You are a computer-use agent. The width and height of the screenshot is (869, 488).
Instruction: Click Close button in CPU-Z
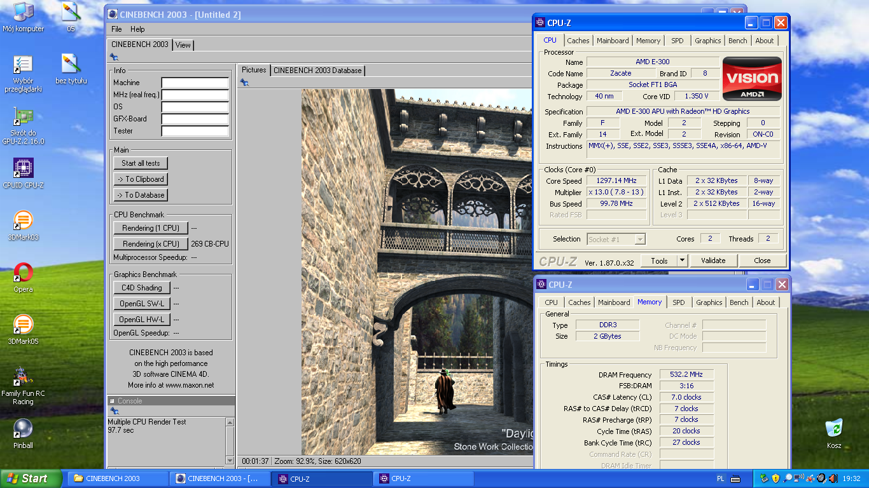pyautogui.click(x=762, y=261)
